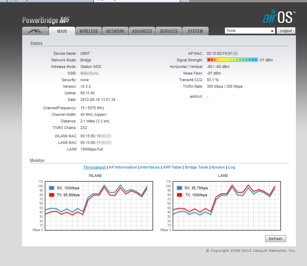Select the SERVICES tab
The width and height of the screenshot is (307, 266).
[x=169, y=31]
